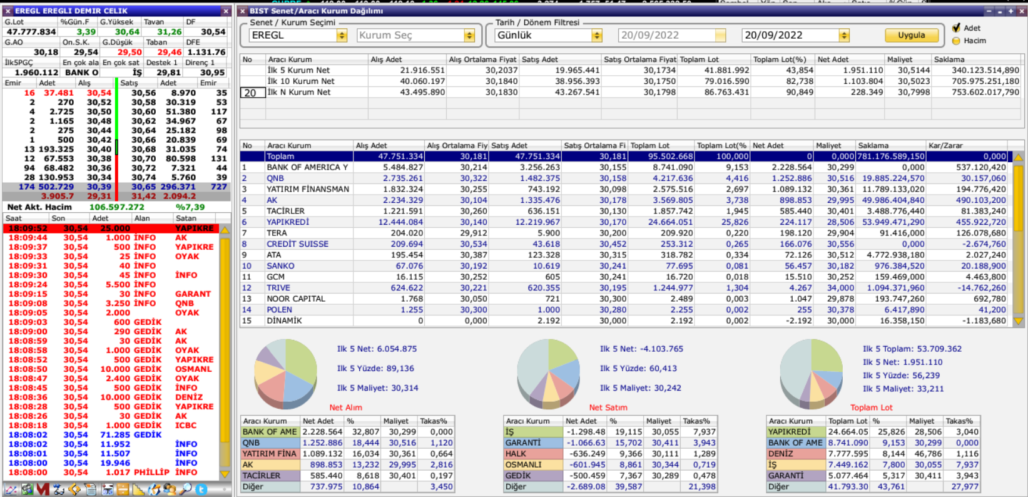This screenshot has width=1028, height=497.
Task: Open the Twitter bird icon
Action: click(x=201, y=489)
